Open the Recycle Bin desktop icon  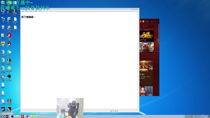pos(3,28)
